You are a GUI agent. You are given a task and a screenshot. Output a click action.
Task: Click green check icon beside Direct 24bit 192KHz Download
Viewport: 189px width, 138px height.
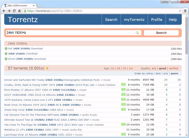click(x=6, y=59)
